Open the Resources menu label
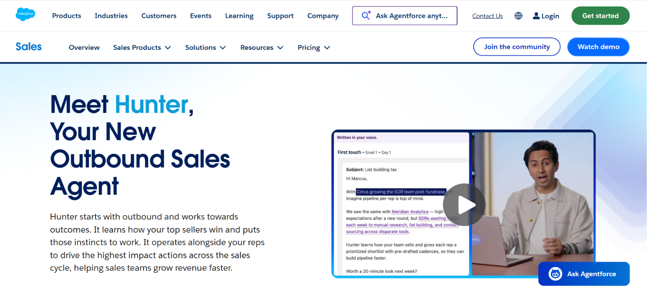Image resolution: width=647 pixels, height=286 pixels. (257, 47)
